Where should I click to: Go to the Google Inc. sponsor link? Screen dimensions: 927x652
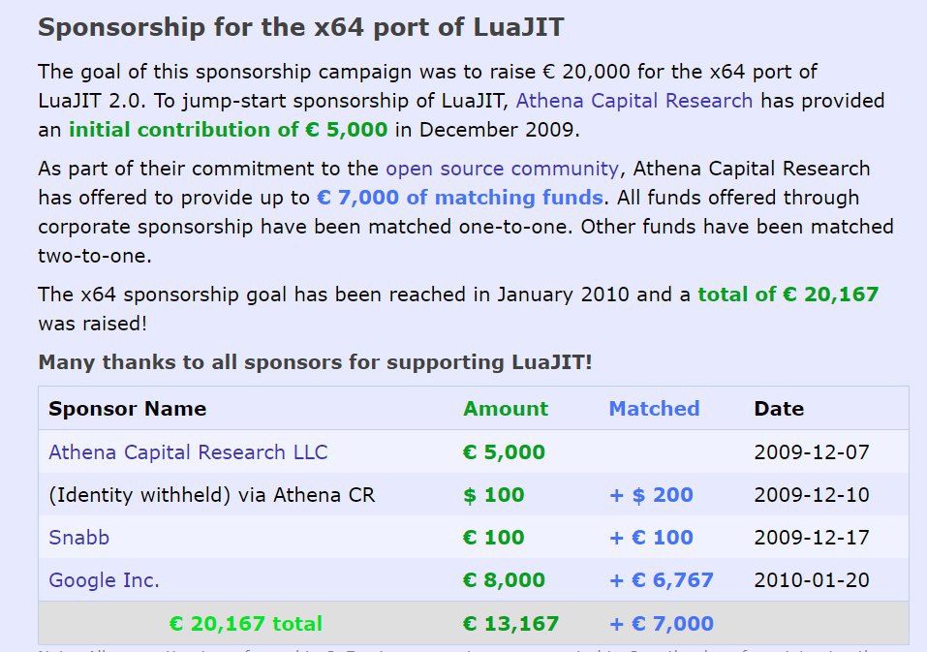coord(104,580)
